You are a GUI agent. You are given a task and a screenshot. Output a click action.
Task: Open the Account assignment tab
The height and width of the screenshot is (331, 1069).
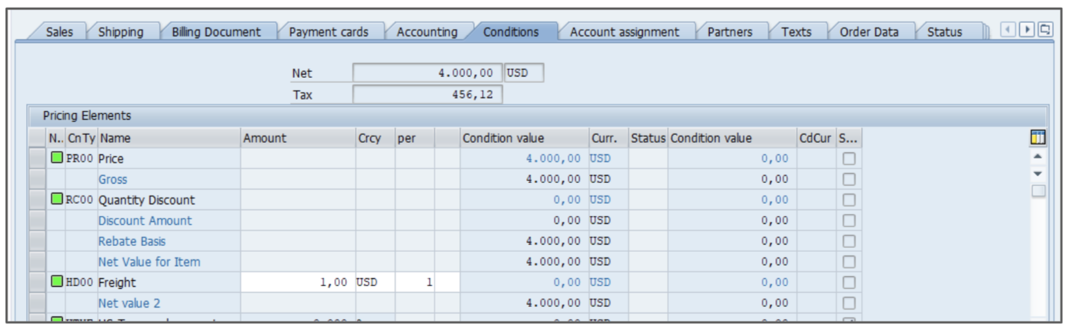coord(624,32)
